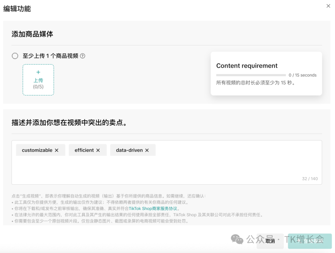Click the WeChat logo in the watermark
Image resolution: width=335 pixels, height=253 pixels.
click(x=237, y=239)
